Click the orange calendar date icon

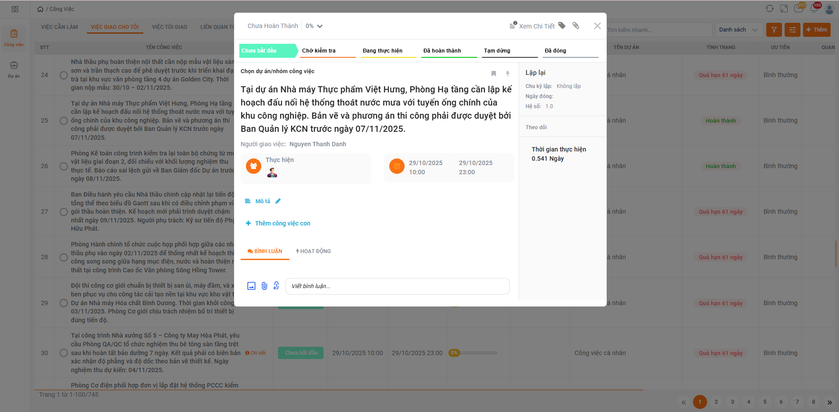397,166
